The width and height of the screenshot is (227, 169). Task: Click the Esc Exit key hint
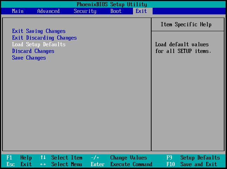pos(19,164)
